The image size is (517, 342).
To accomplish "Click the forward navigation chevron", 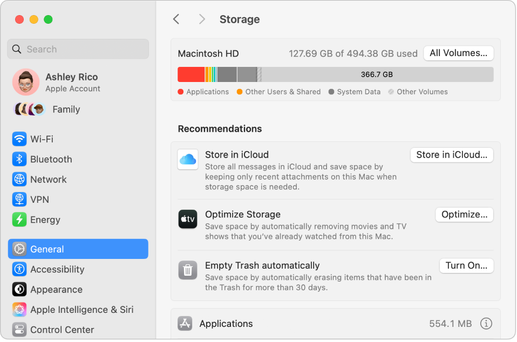I will [202, 19].
